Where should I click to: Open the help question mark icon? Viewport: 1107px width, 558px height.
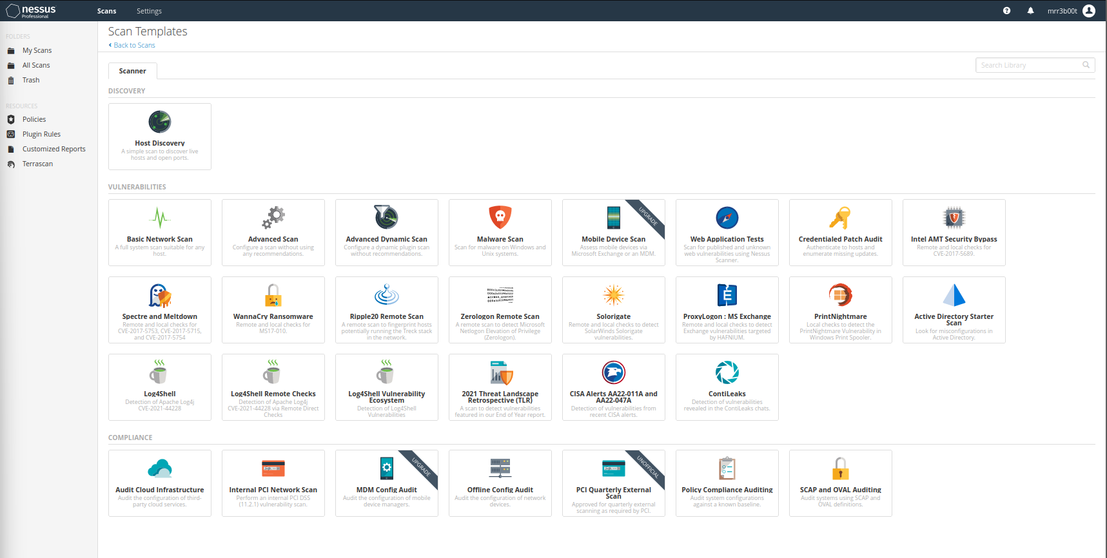pos(1006,11)
